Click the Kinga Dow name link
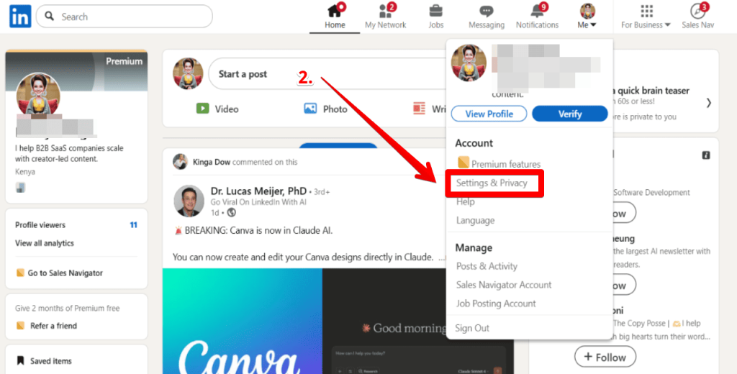The width and height of the screenshot is (737, 374). 212,162
